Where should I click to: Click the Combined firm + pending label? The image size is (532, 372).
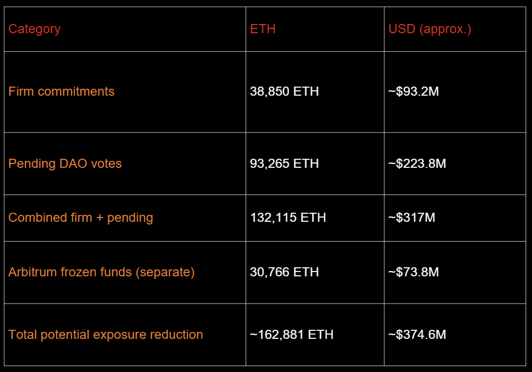(81, 218)
